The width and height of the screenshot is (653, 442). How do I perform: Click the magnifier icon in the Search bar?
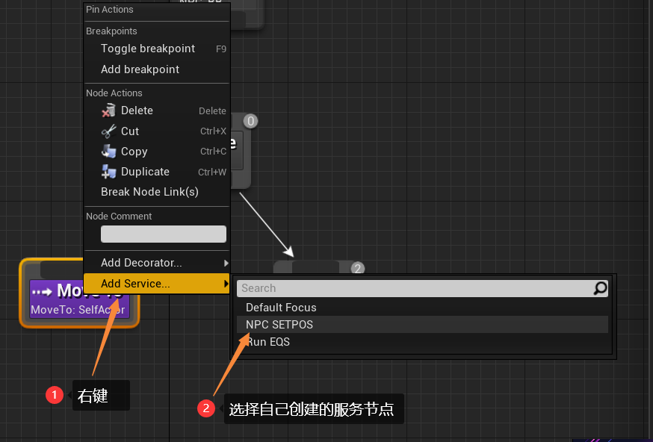[599, 288]
